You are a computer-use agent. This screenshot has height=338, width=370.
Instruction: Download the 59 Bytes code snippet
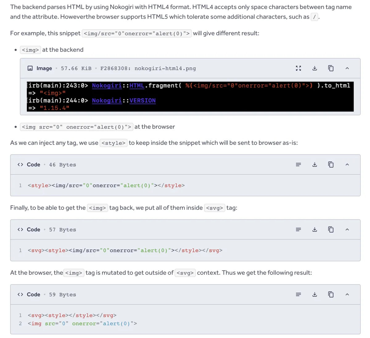click(314, 294)
